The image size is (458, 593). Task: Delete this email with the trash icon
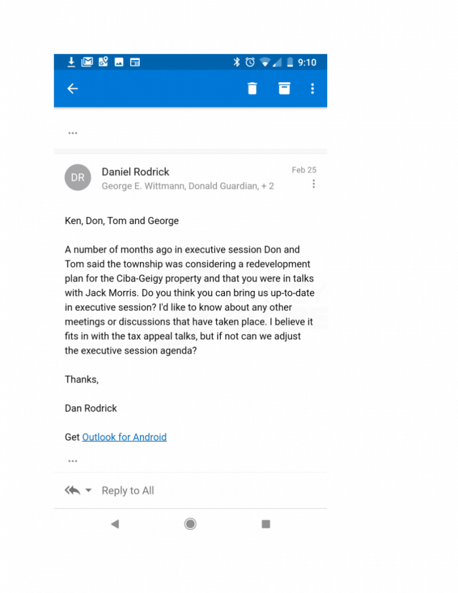point(252,89)
